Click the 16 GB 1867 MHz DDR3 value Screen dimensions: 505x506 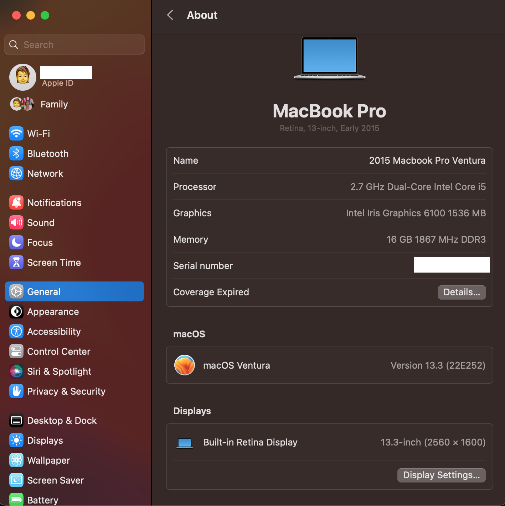pos(436,239)
